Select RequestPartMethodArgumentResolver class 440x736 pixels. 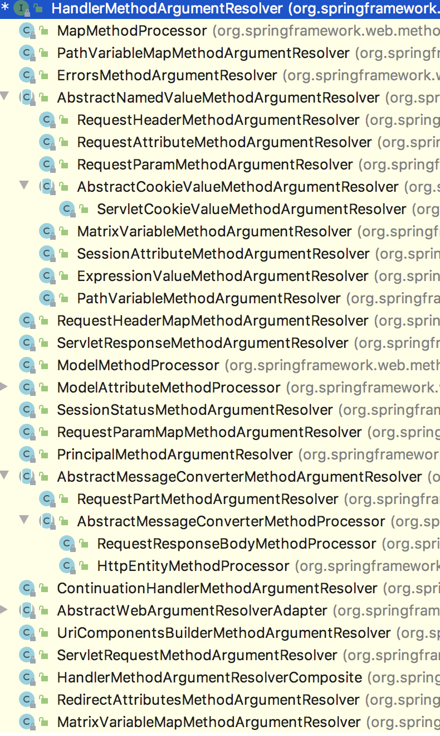[208, 499]
